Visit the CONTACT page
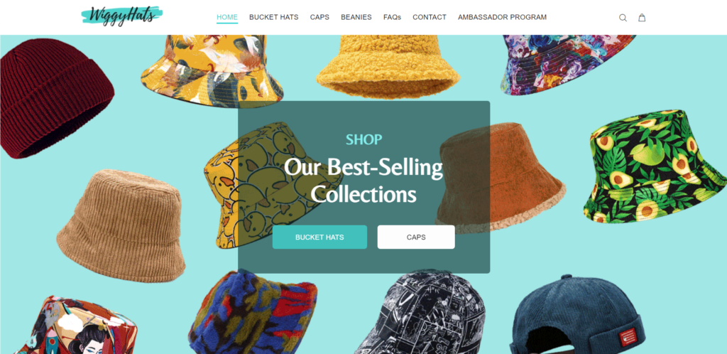727x354 pixels. click(430, 17)
